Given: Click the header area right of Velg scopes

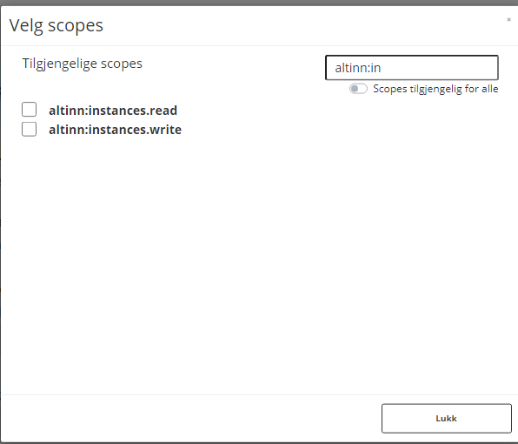Looking at the screenshot, I should 297,25.
